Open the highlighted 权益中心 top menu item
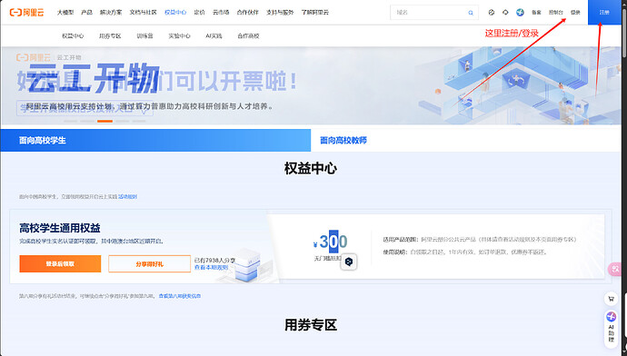627x356 pixels. [175, 13]
